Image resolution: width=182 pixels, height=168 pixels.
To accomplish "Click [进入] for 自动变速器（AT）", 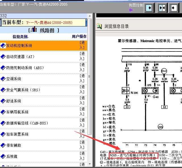I will (82, 56).
